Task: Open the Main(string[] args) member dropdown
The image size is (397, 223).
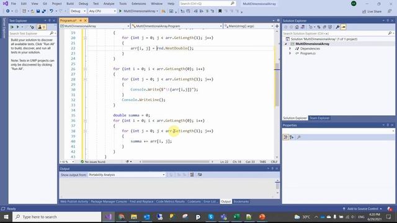Action: (249, 26)
